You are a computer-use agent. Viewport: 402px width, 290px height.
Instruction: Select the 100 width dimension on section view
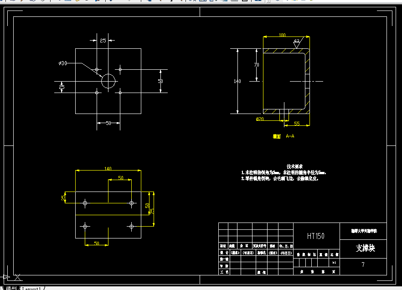pos(282,35)
